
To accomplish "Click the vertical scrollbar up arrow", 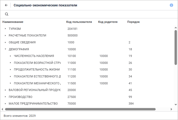I will pyautogui.click(x=176, y=28).
